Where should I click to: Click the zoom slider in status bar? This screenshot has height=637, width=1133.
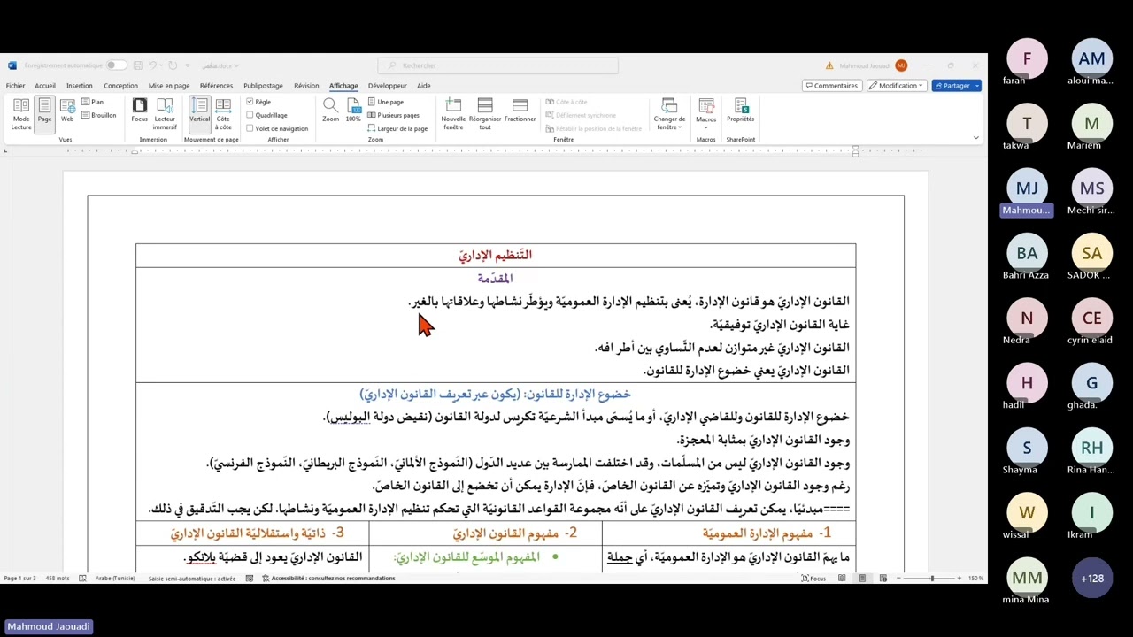pyautogui.click(x=930, y=579)
